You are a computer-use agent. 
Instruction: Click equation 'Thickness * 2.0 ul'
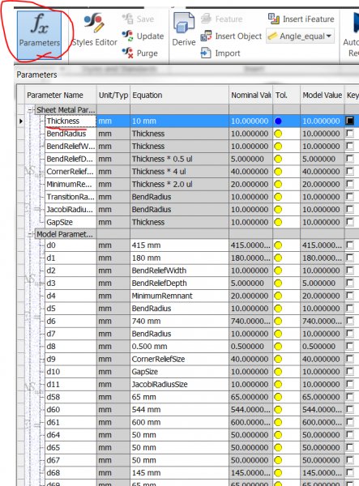tap(180, 184)
